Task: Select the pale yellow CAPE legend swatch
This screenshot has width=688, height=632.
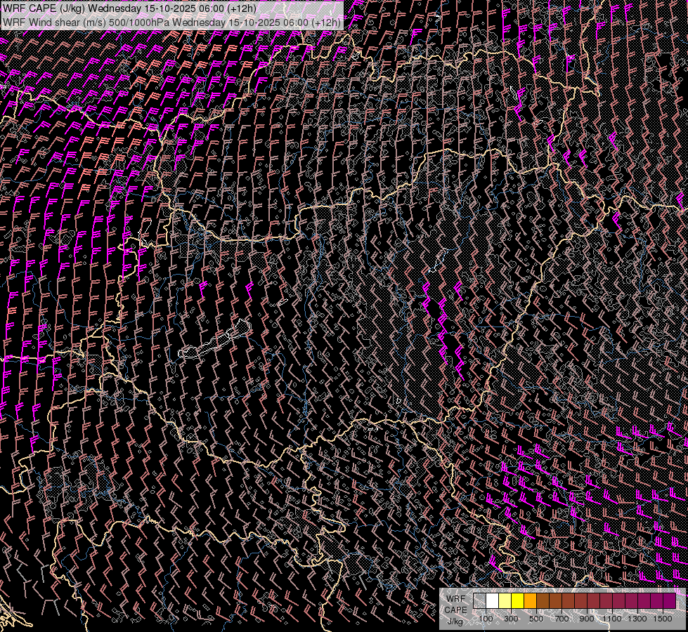Action: [x=505, y=601]
